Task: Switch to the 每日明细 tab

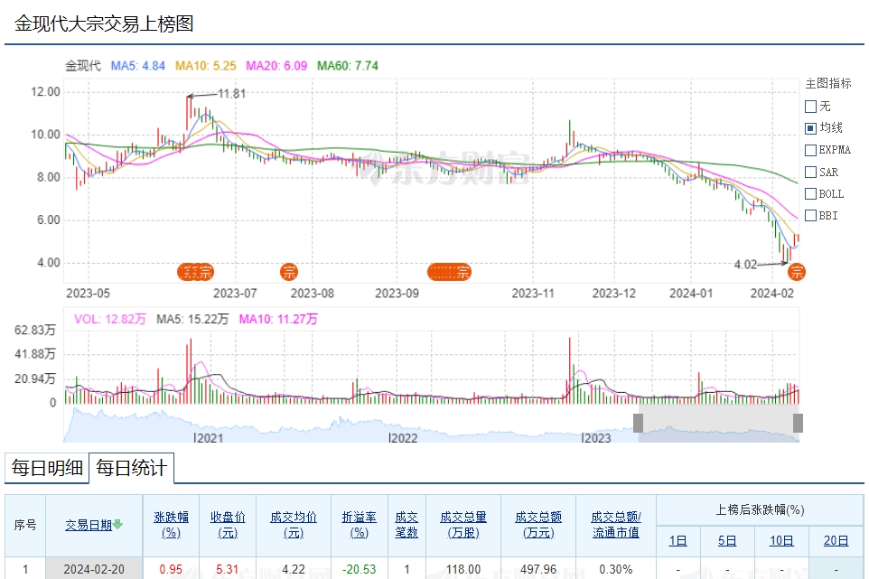Action: coord(47,468)
